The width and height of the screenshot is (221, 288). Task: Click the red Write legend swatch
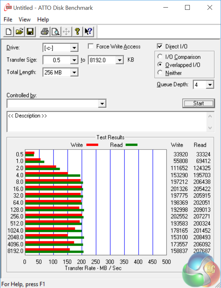[x=92, y=145]
